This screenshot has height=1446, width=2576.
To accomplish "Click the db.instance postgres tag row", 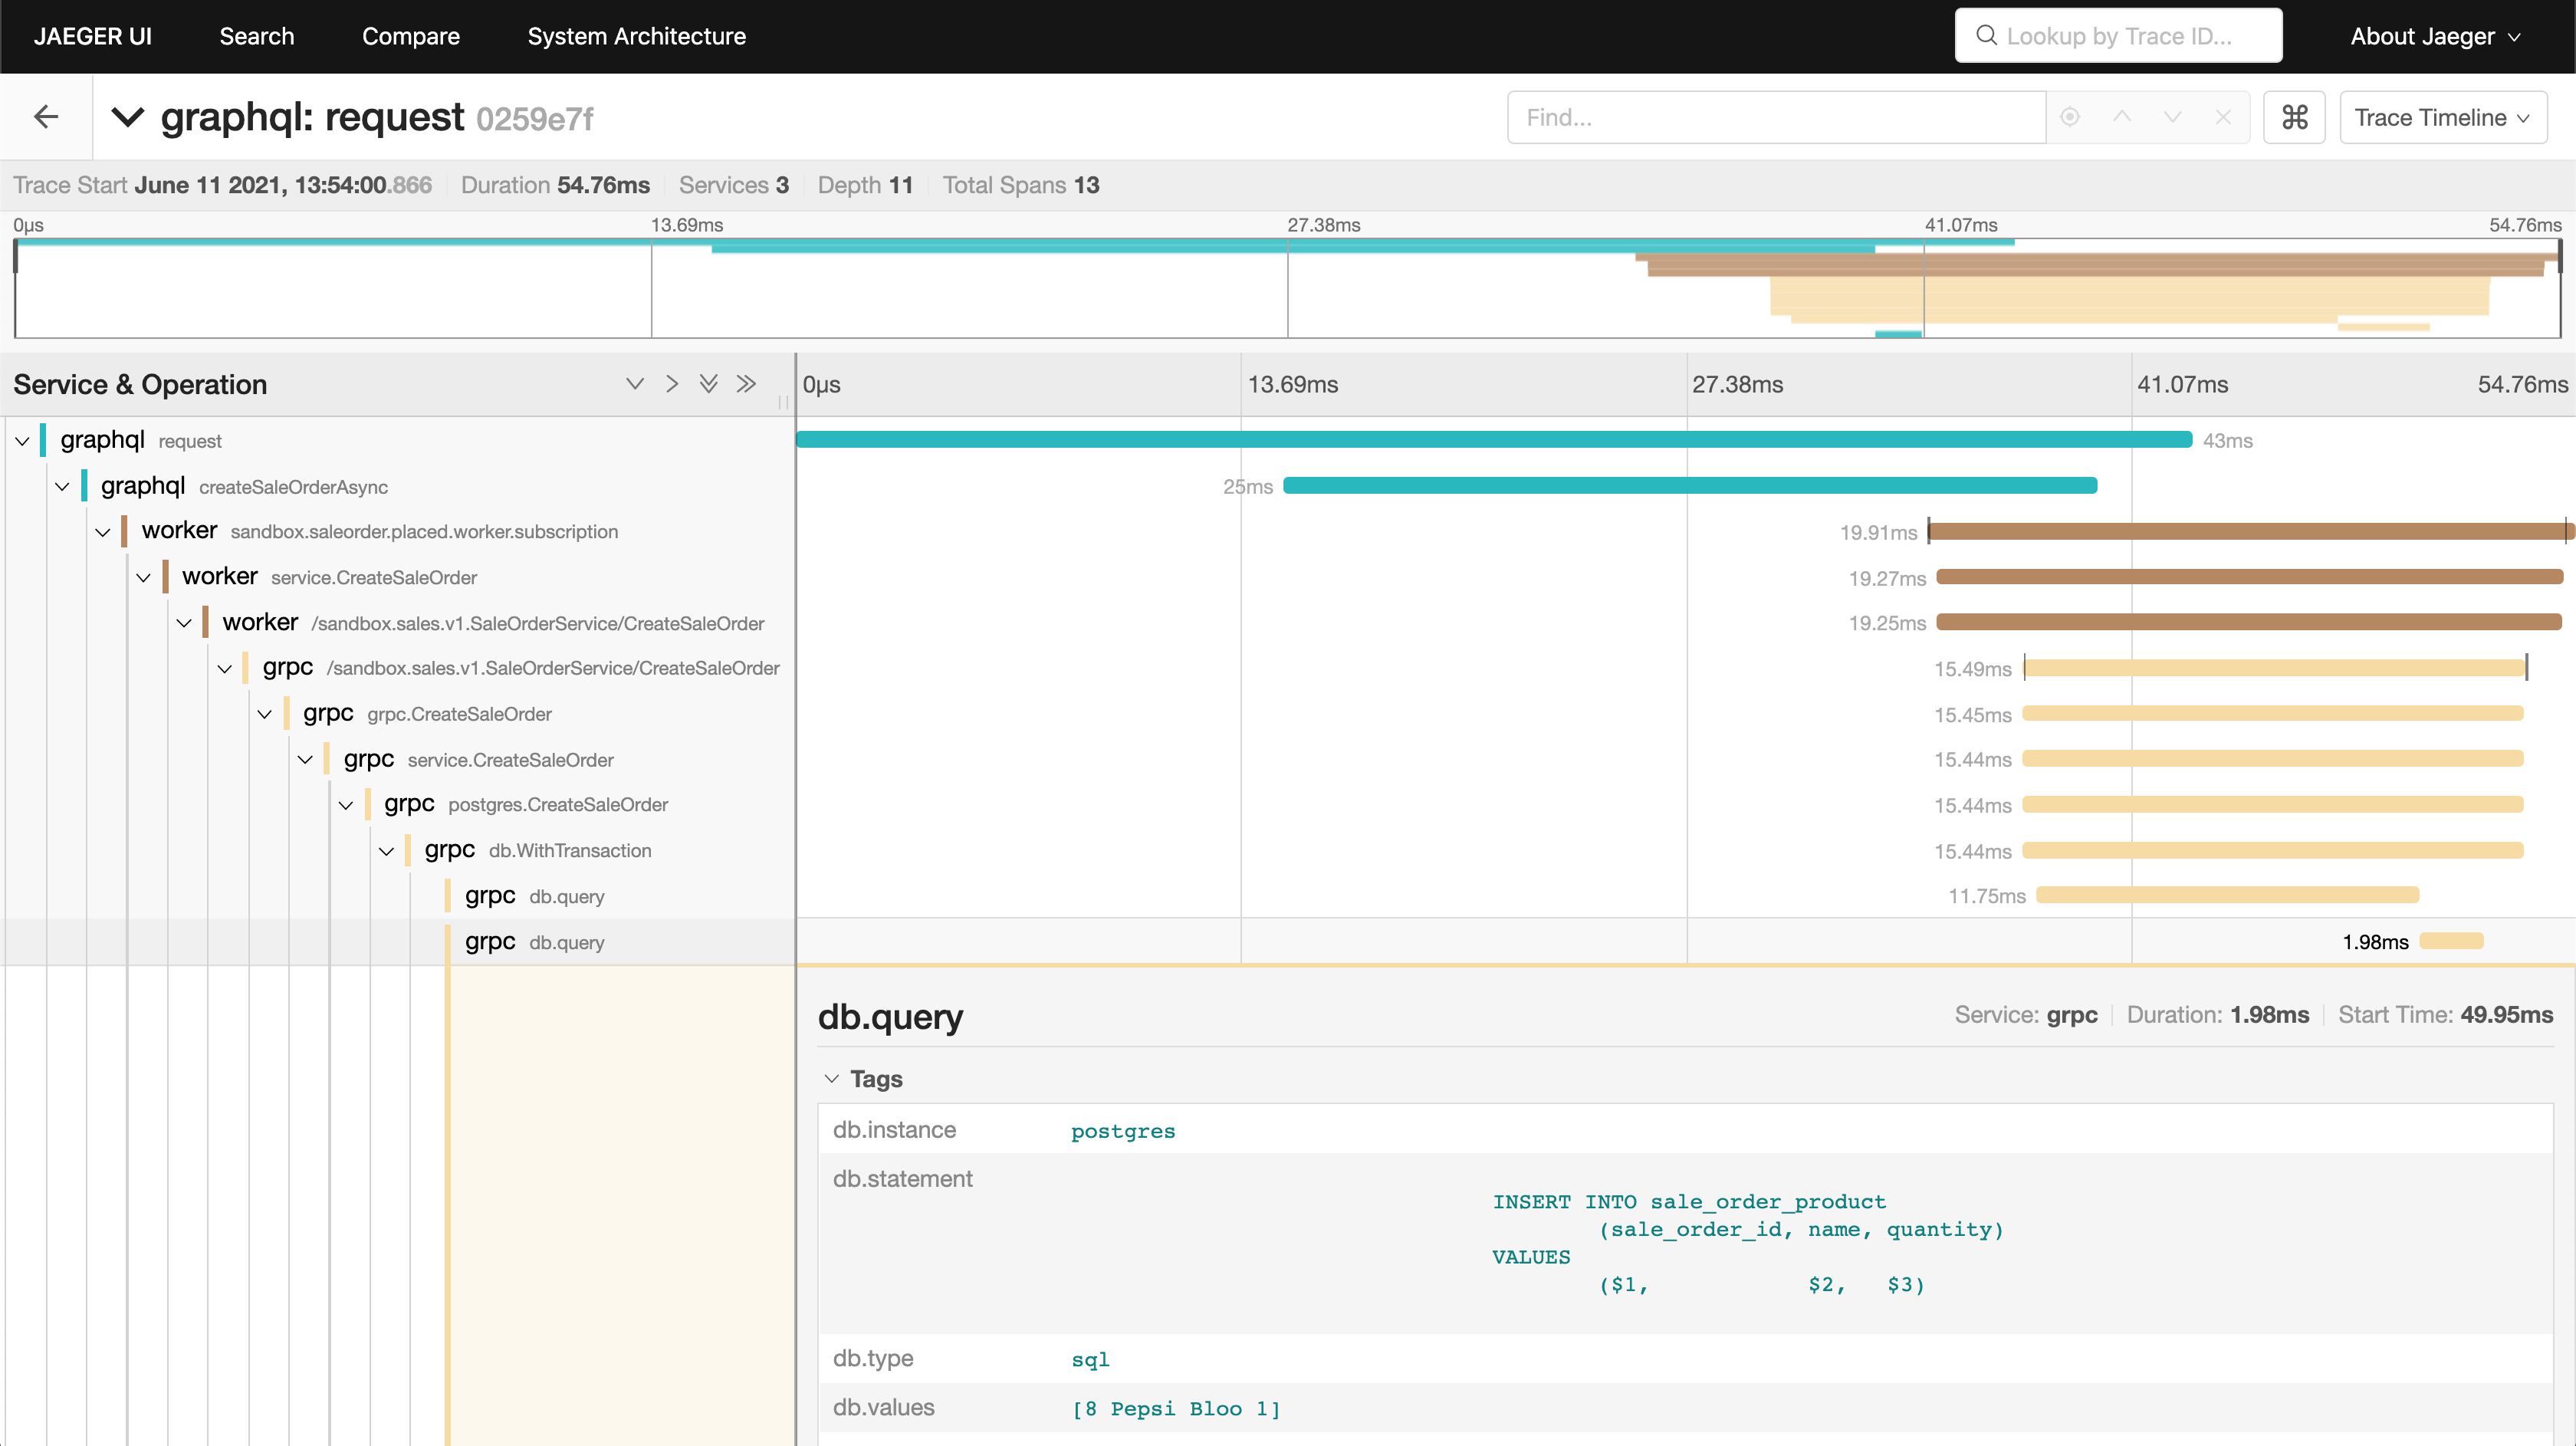I will (1685, 1130).
